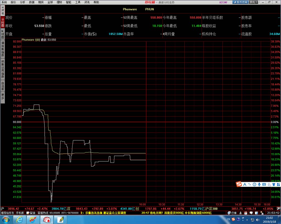Open Sogou soft keyboard icon
Image resolution: width=281 pixels, height=224 pixels.
[x=264, y=185]
